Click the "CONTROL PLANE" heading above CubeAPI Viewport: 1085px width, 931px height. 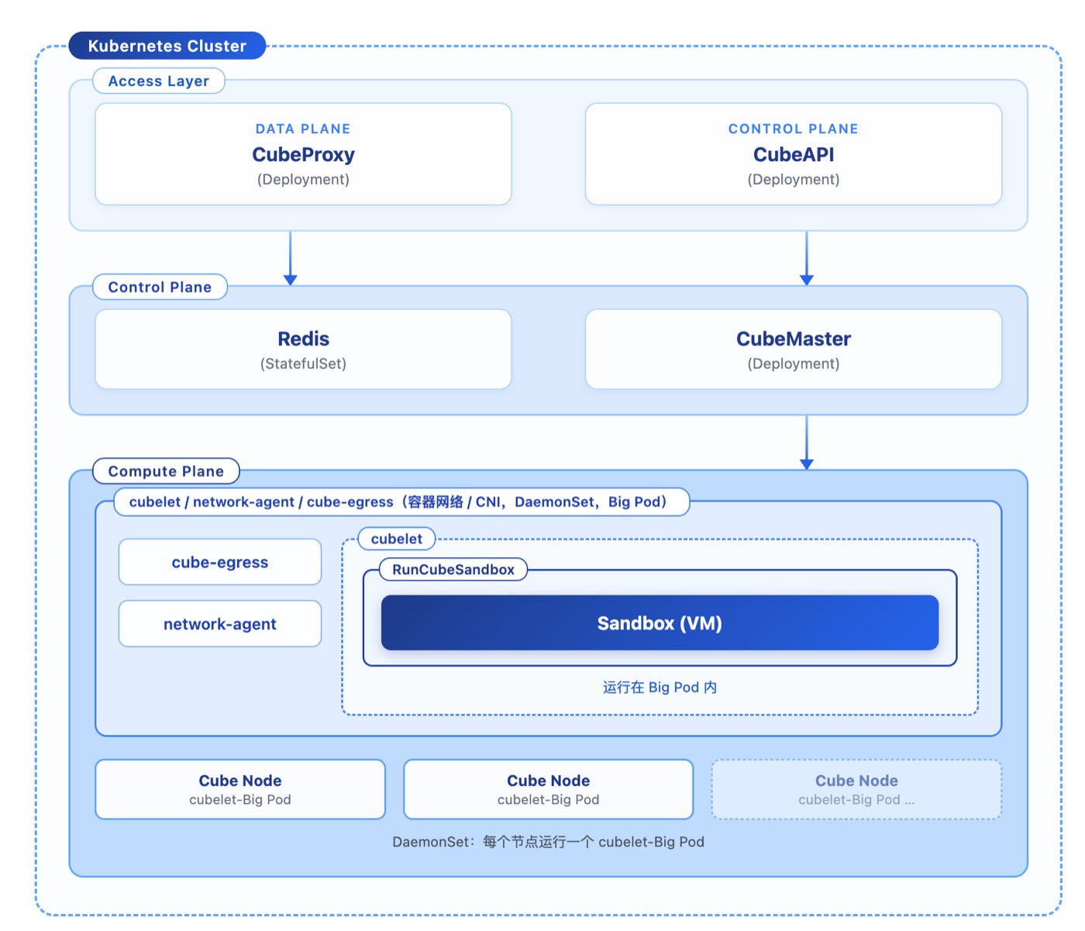794,129
